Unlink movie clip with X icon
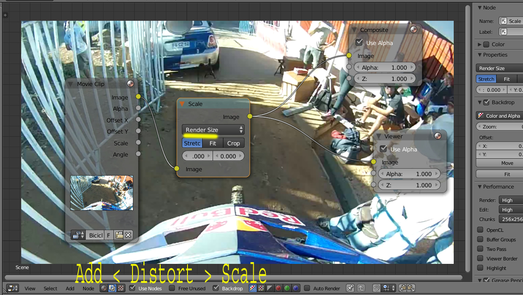The height and width of the screenshot is (295, 523). 128,235
